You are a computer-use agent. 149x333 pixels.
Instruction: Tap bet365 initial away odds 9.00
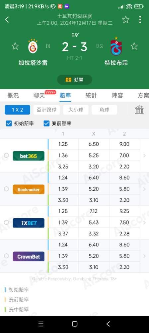click(x=124, y=144)
